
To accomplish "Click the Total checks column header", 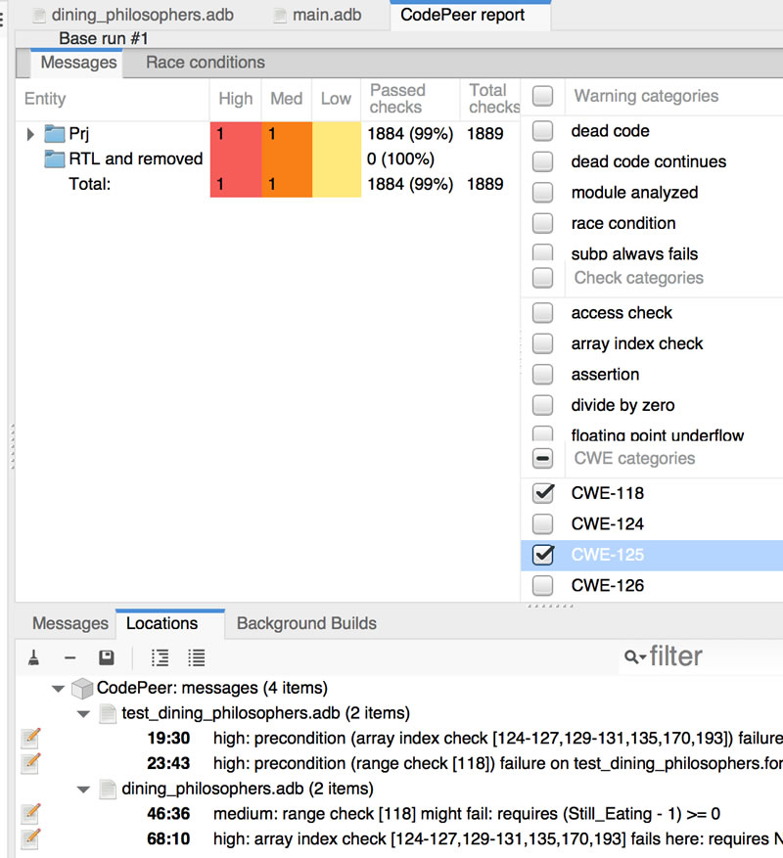I will (x=490, y=99).
